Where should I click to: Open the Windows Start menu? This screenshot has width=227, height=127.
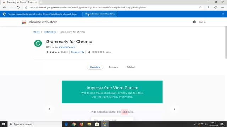pyautogui.click(x=4, y=124)
